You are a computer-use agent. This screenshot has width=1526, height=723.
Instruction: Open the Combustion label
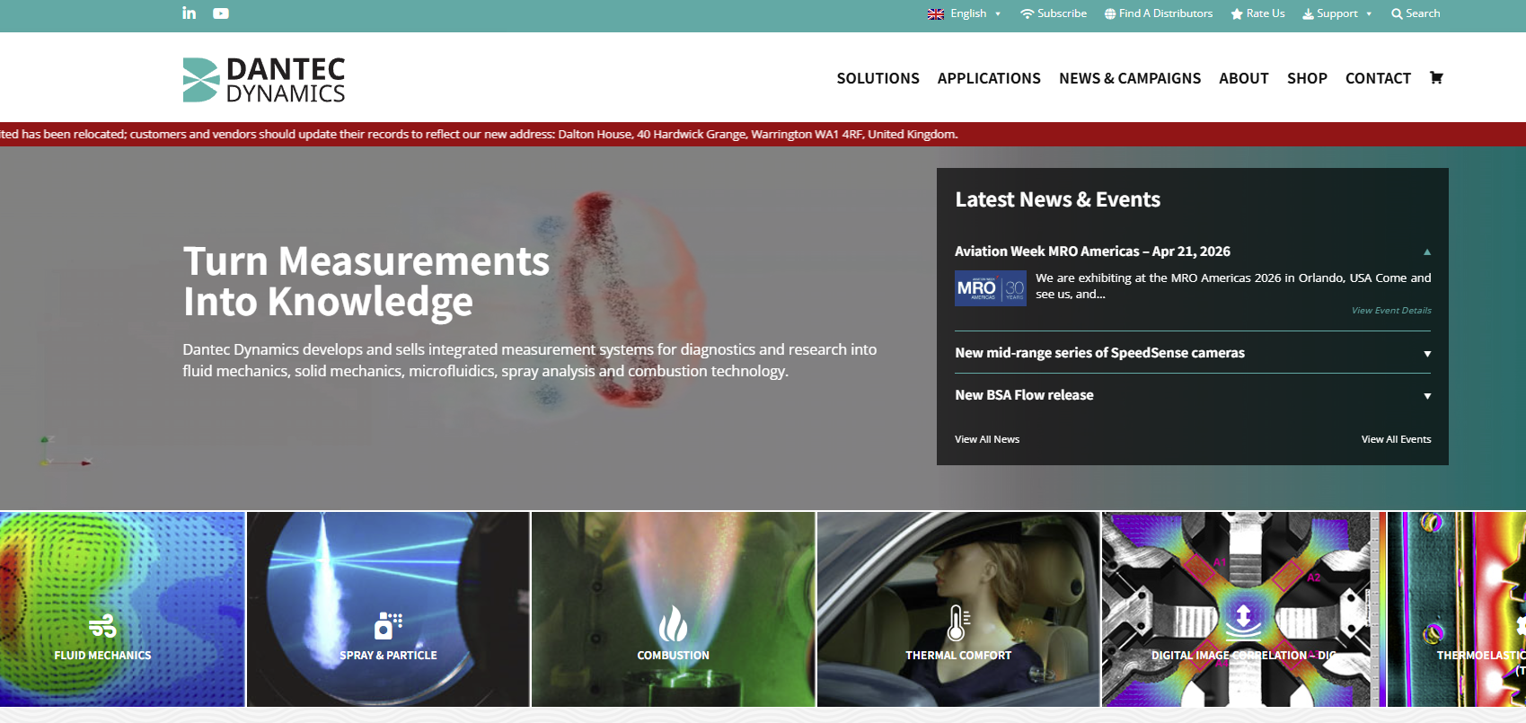tap(673, 656)
